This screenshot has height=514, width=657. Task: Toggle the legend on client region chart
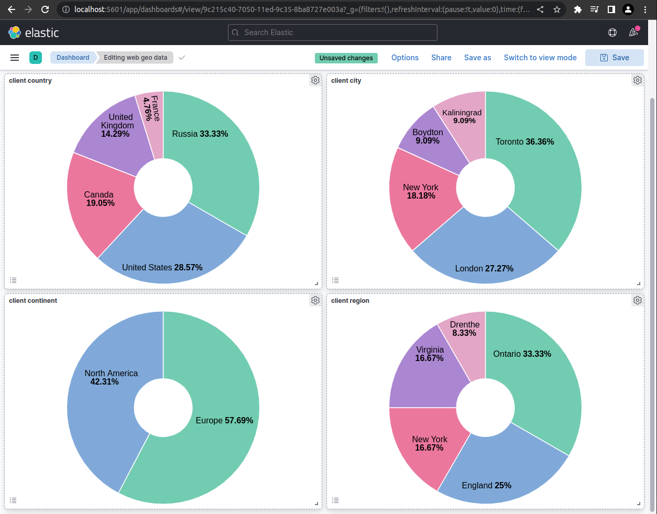pyautogui.click(x=335, y=500)
